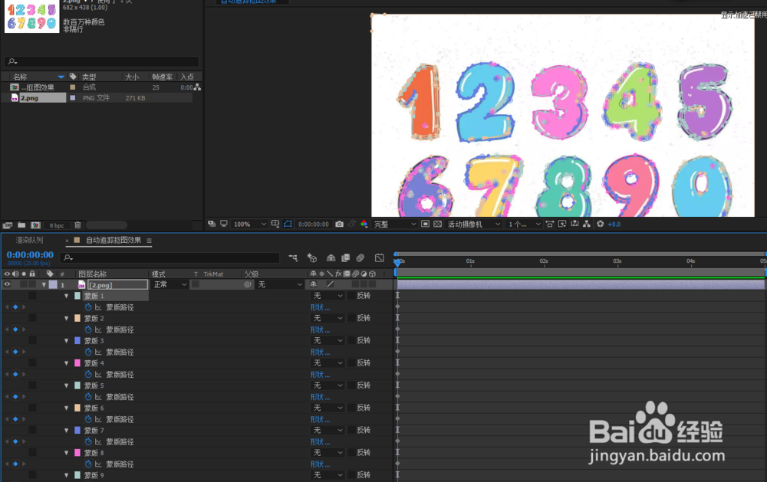Open composition flowchart icon in viewer
Viewport: 767px width, 482px height.
(x=587, y=224)
